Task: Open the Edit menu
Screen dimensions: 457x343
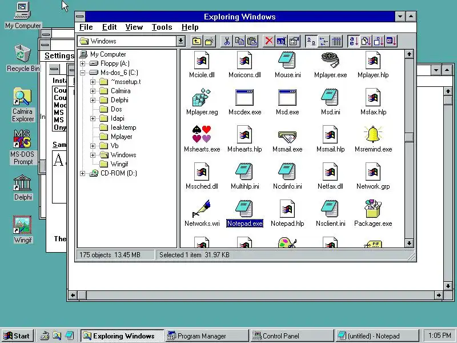Action: click(110, 27)
